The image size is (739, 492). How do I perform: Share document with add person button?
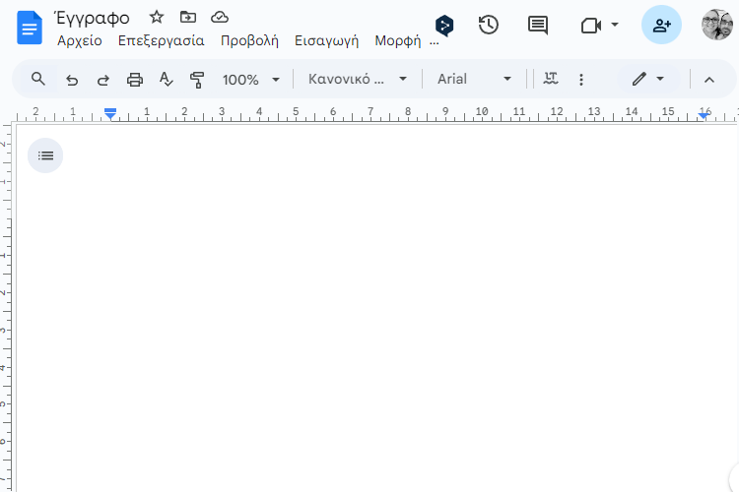[661, 25]
